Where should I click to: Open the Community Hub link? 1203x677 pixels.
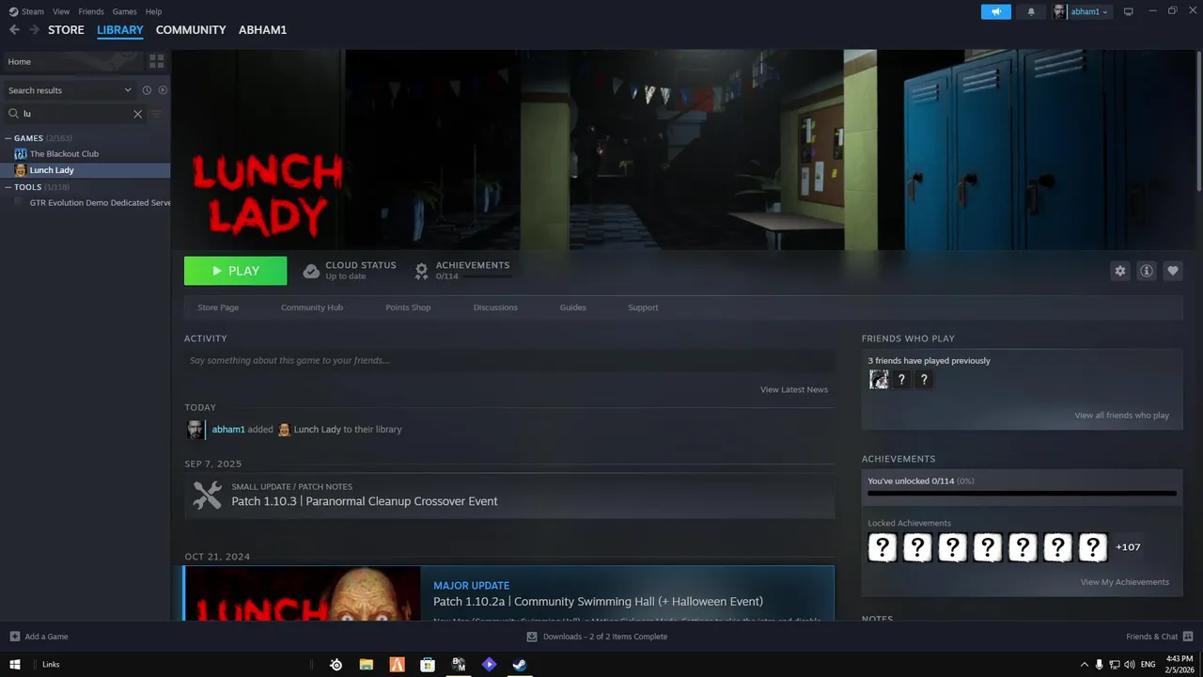pos(312,307)
